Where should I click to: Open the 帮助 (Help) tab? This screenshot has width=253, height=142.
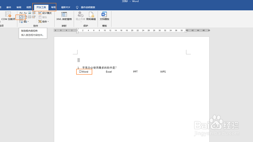tap(53, 7)
